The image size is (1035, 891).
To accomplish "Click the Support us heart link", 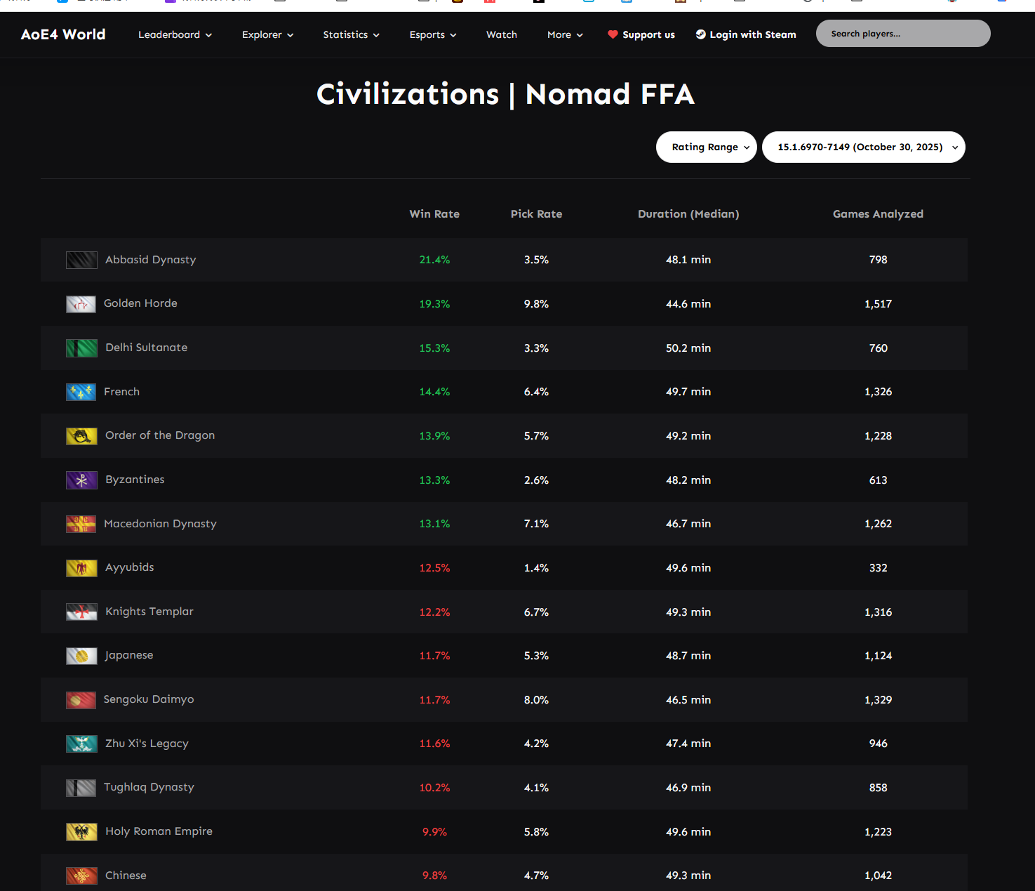I will tap(641, 34).
